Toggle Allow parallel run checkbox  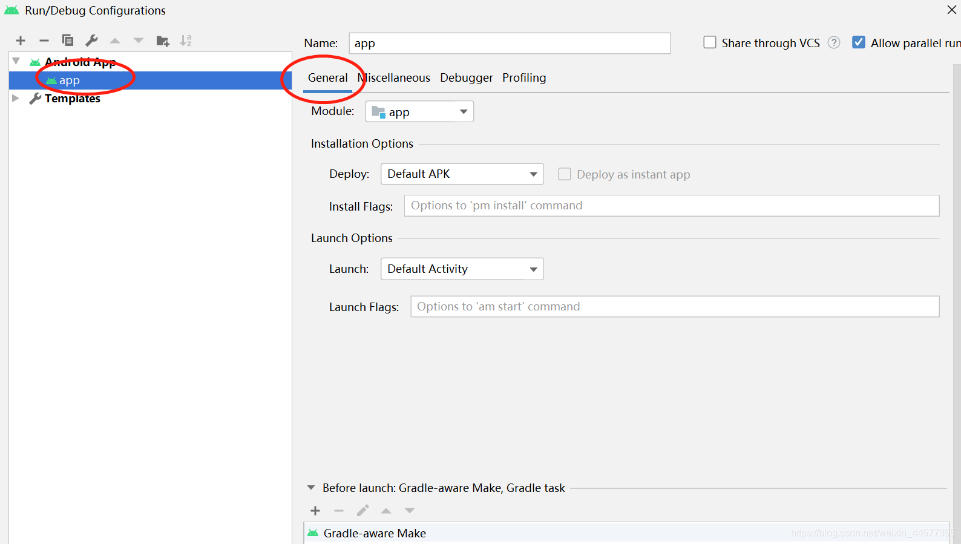point(859,42)
